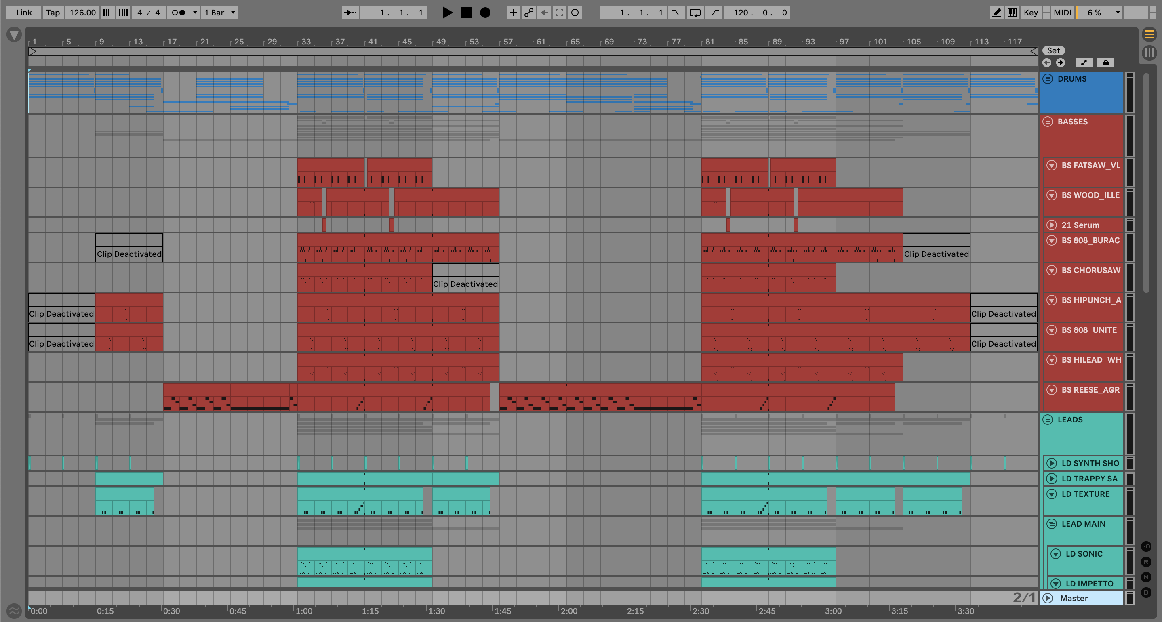This screenshot has width=1162, height=622.
Task: Toggle the arrangement Loop switch
Action: coord(695,13)
